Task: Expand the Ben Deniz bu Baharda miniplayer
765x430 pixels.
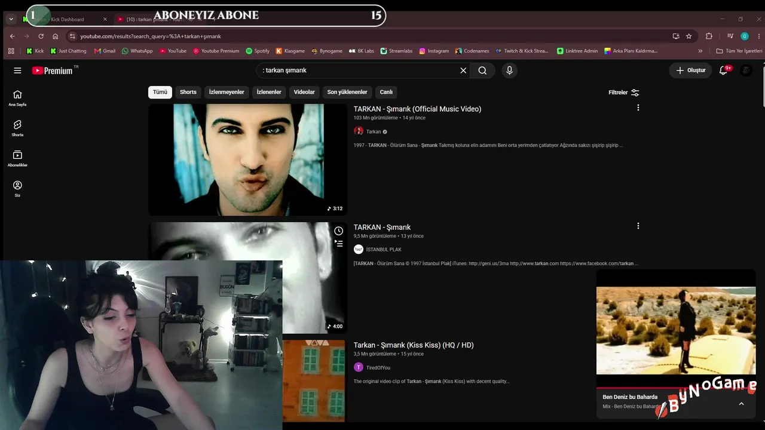Action: point(741,404)
